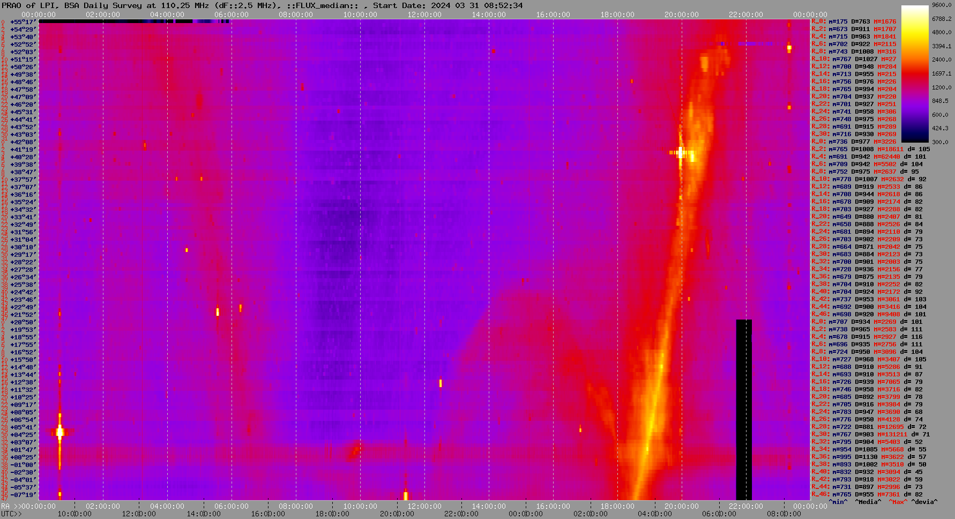
Task: Click the +41°19' declination label
Action: pyautogui.click(x=23, y=150)
